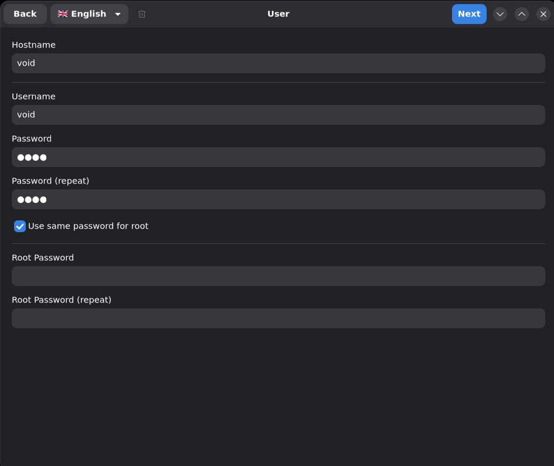This screenshot has height=466, width=554.
Task: Click the Root Password field
Action: 278,276
